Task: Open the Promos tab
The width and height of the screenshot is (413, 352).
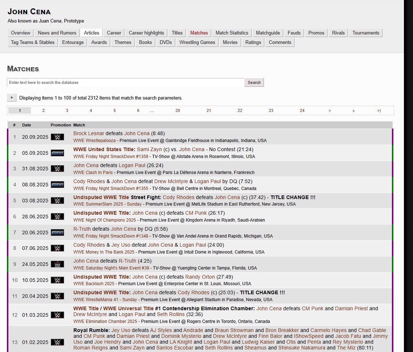Action: (x=316, y=33)
